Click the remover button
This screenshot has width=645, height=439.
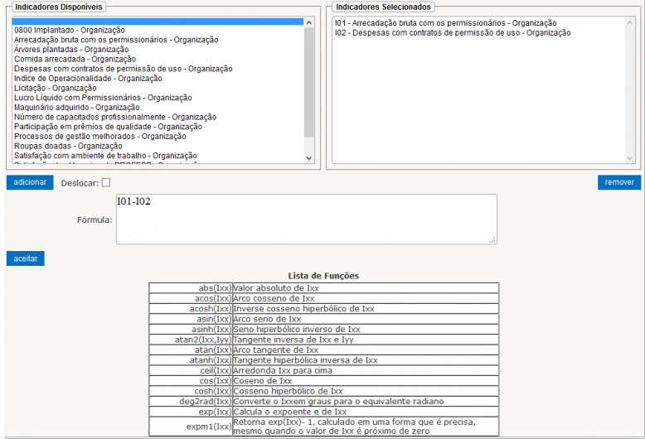[618, 182]
